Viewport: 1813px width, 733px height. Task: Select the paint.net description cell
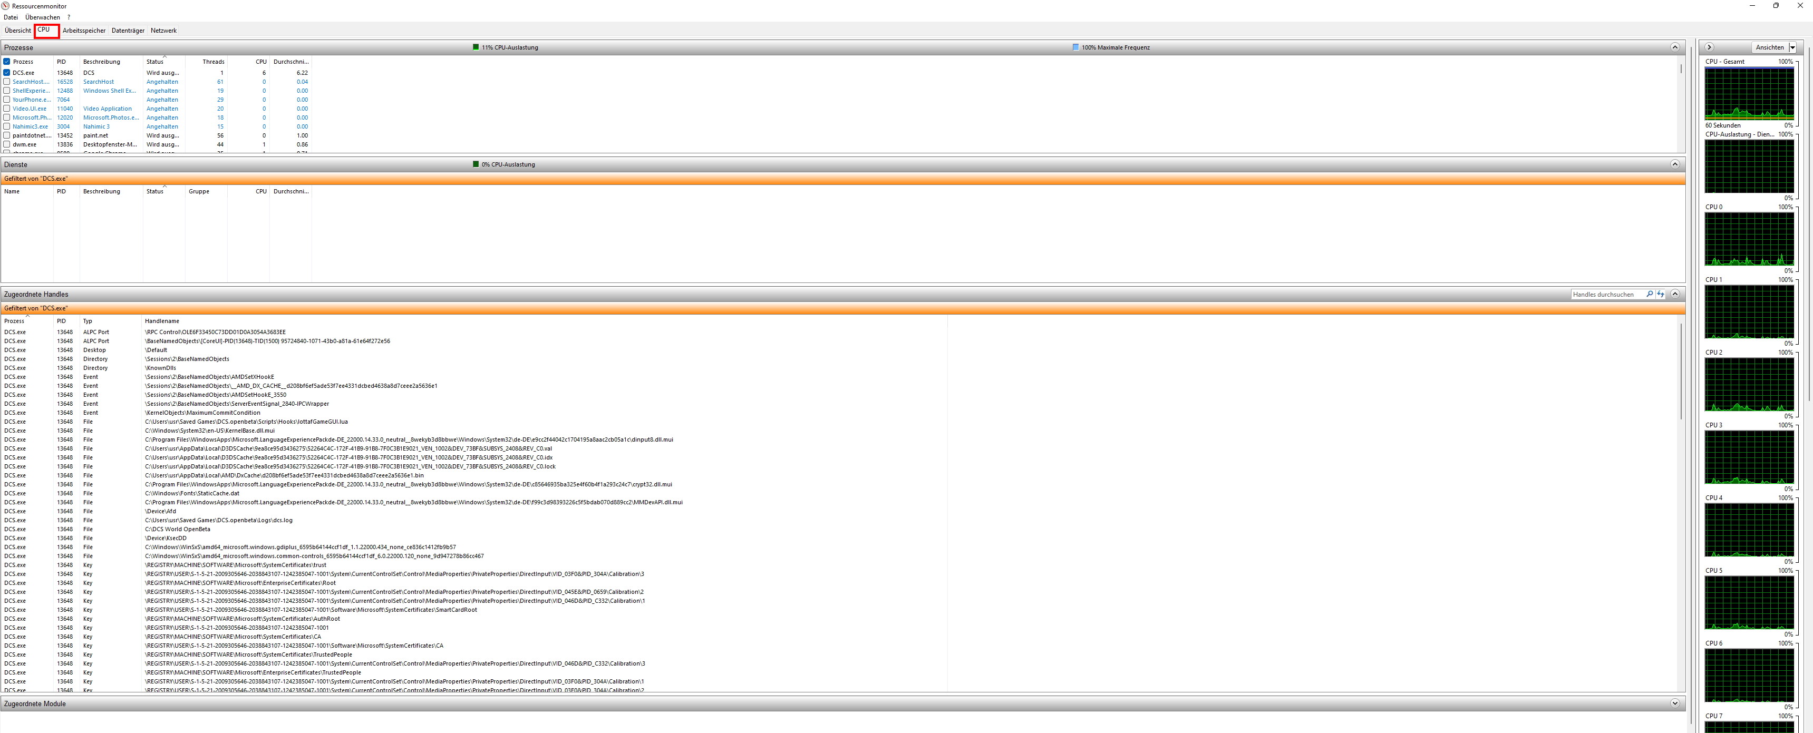(x=96, y=136)
